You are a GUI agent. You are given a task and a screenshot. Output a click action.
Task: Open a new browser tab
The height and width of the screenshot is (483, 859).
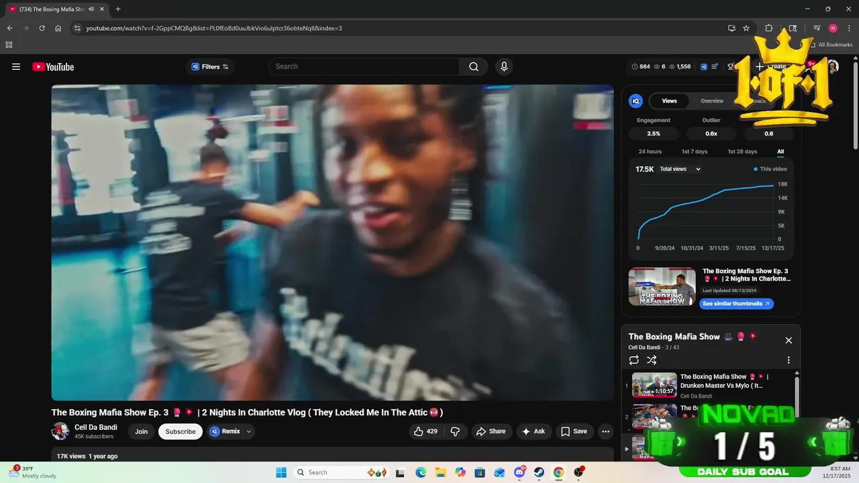pos(118,9)
